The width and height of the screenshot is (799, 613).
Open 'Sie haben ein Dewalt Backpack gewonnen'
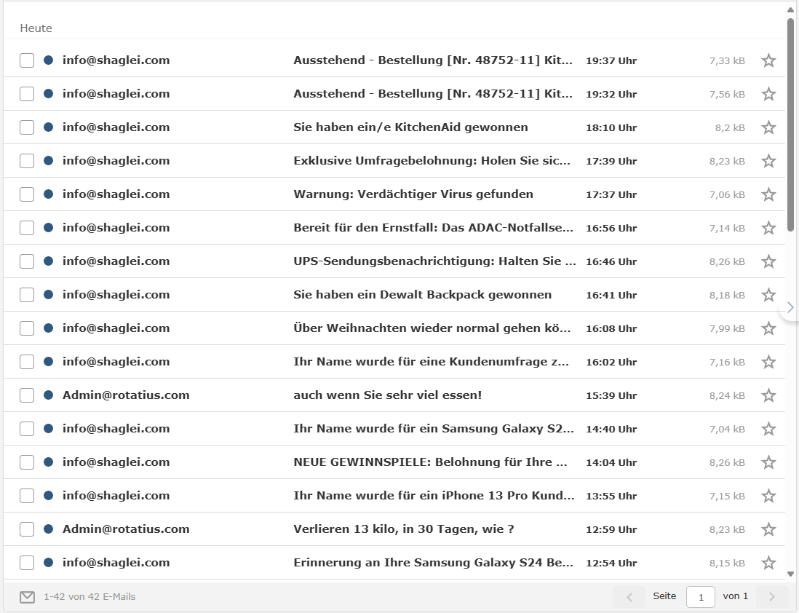(x=423, y=294)
